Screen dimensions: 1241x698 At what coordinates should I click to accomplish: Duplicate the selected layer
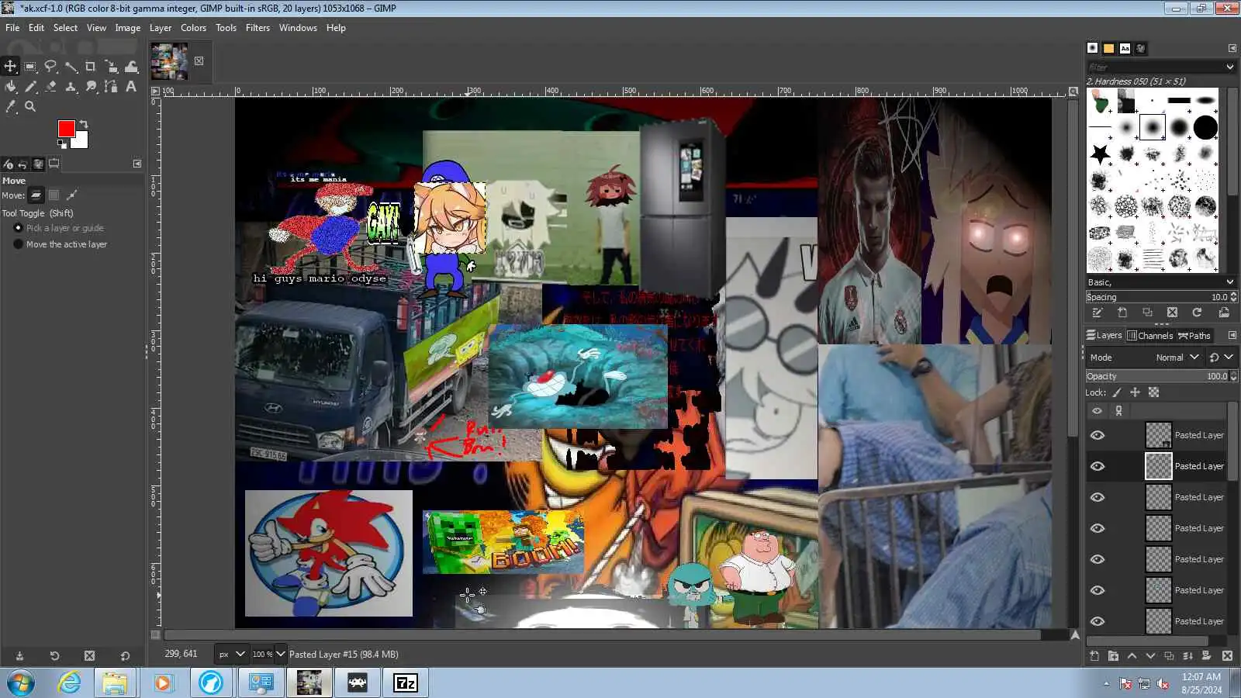click(1169, 656)
